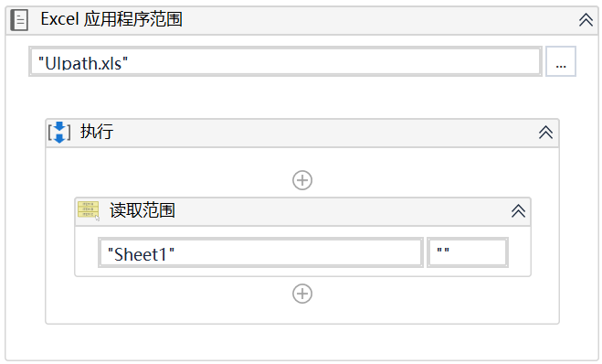Viewport: 602px width, 364px height.
Task: Click blank padding left of Sheet1 field
Action: (x=87, y=252)
